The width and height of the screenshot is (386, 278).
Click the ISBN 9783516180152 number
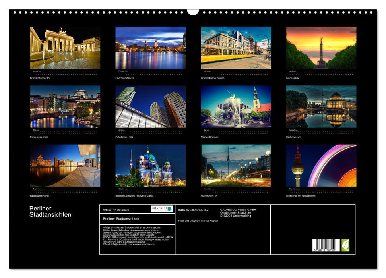point(193,210)
